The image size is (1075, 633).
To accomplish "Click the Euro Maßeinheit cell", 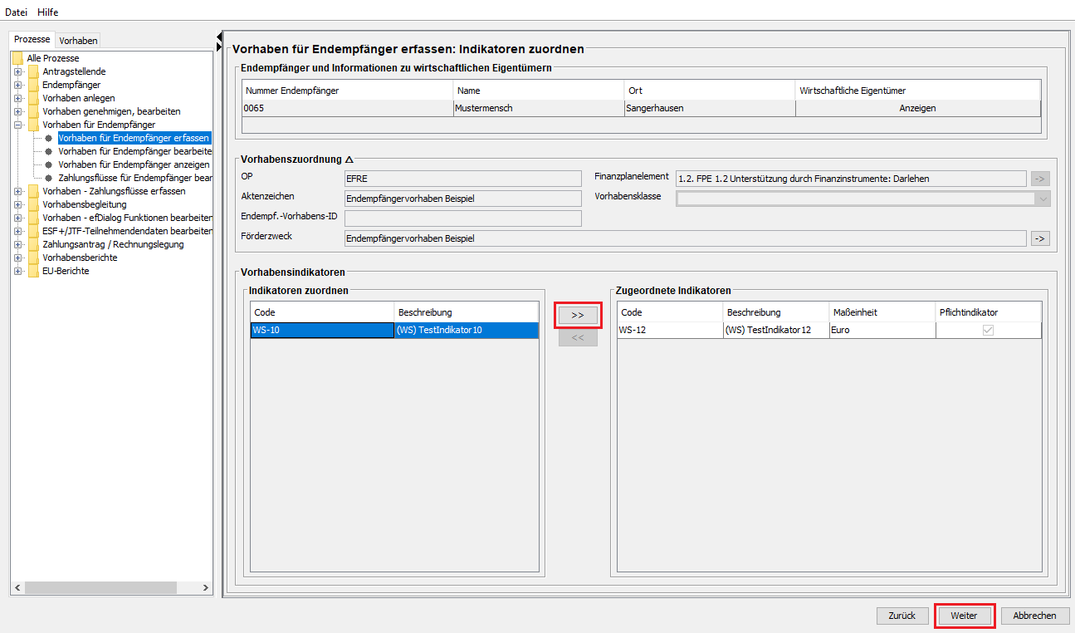I will point(882,330).
